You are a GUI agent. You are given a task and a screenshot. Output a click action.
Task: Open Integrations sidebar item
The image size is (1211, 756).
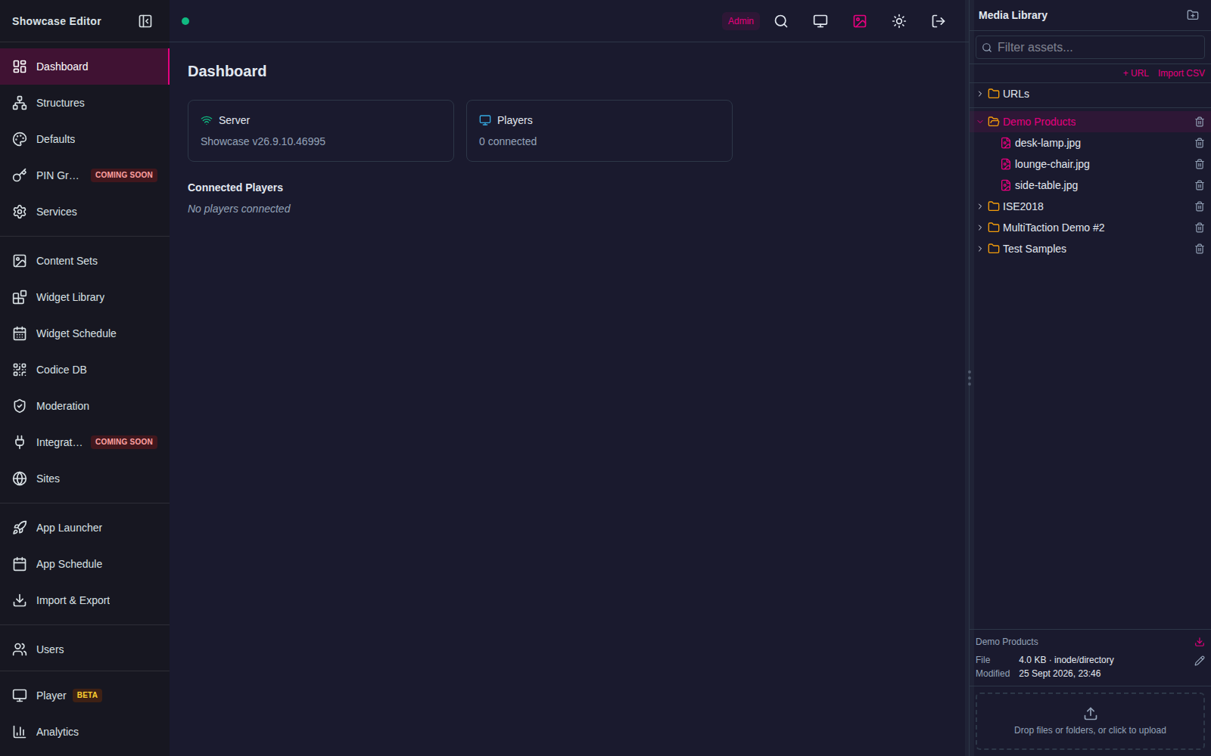[x=85, y=442]
